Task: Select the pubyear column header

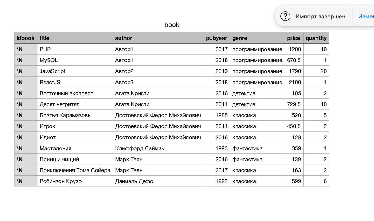Action: tap(217, 38)
